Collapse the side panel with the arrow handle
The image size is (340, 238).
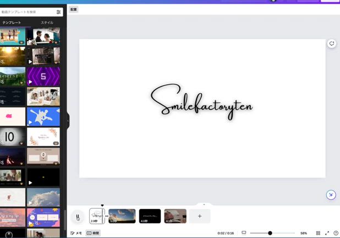pos(68,121)
